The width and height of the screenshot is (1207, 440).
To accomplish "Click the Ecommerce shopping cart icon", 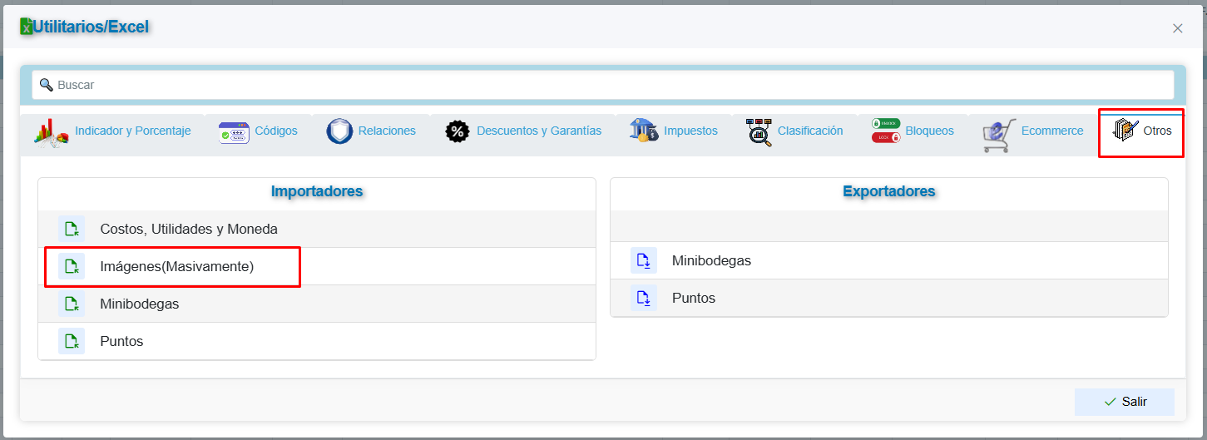I will 999,135.
